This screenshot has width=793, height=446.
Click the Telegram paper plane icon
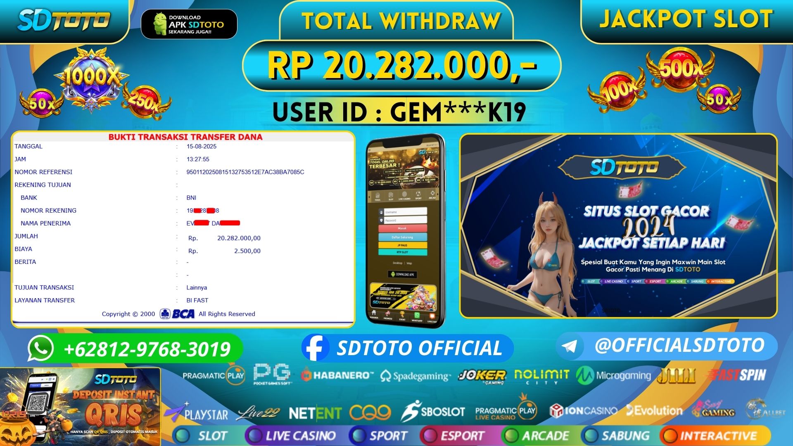click(x=570, y=346)
